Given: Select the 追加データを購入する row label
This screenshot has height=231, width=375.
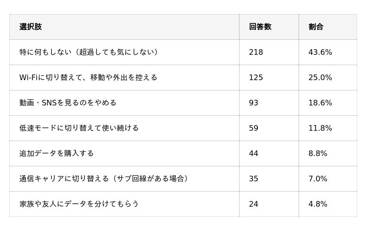Looking at the screenshot, I should pos(57,153).
